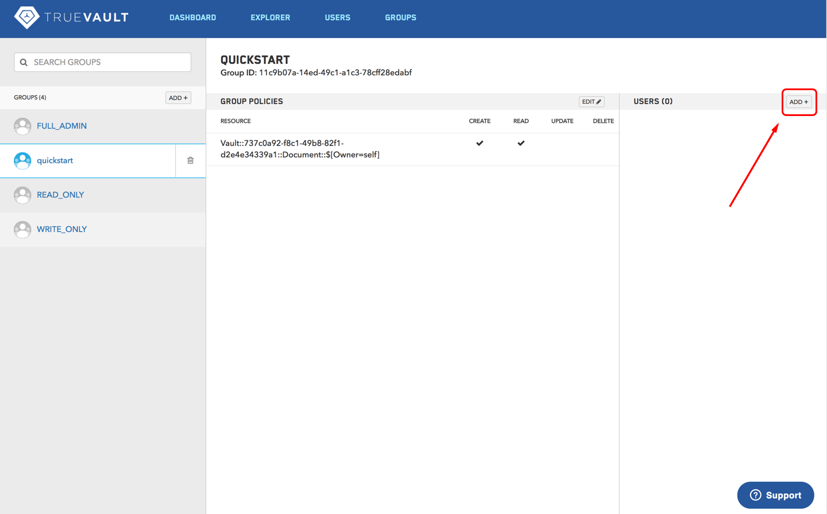The height and width of the screenshot is (514, 827).
Task: Edit the group policies
Action: click(x=592, y=102)
